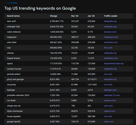Image resolution: width=136 pixels, height=125 pixels.
Task: Follow the cars.com link
Action: coord(108,106)
